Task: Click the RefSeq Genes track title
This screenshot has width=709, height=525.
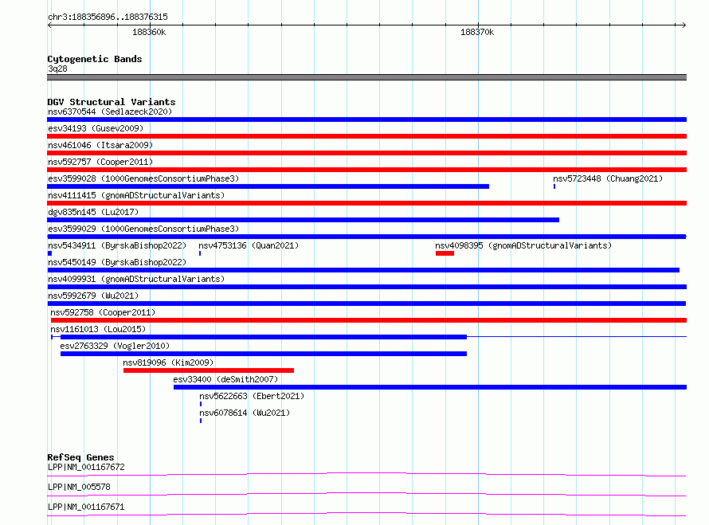Action: click(80, 457)
